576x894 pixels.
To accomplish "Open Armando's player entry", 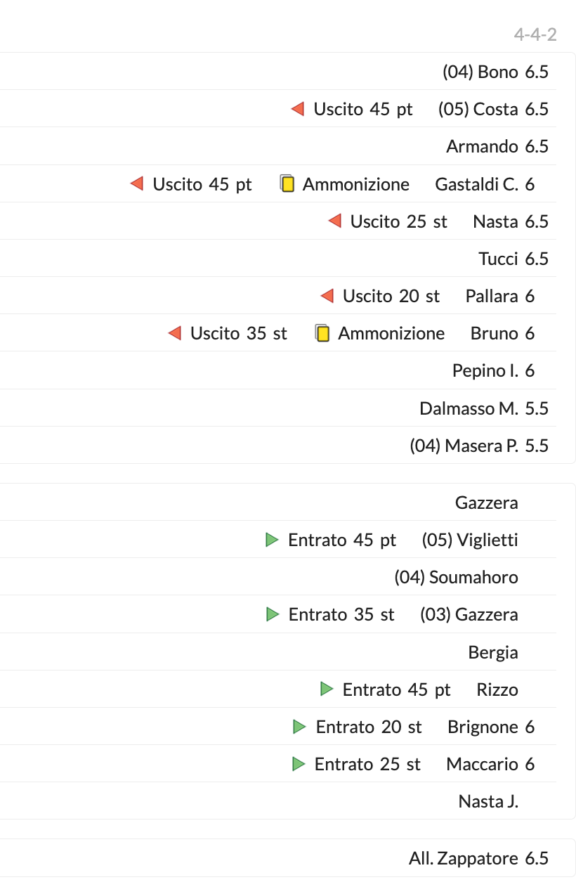I will pos(482,147).
